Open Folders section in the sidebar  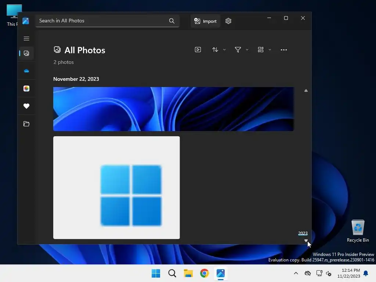coord(26,124)
